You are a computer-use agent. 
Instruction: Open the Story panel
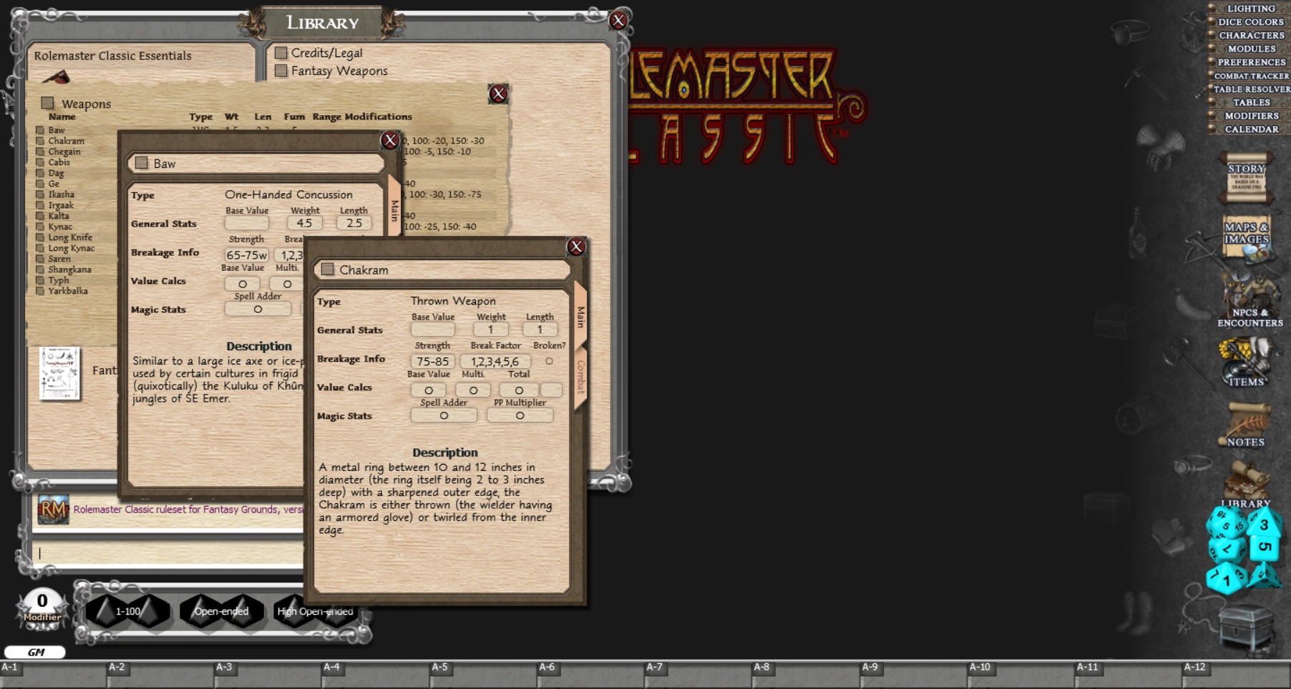pos(1246,177)
